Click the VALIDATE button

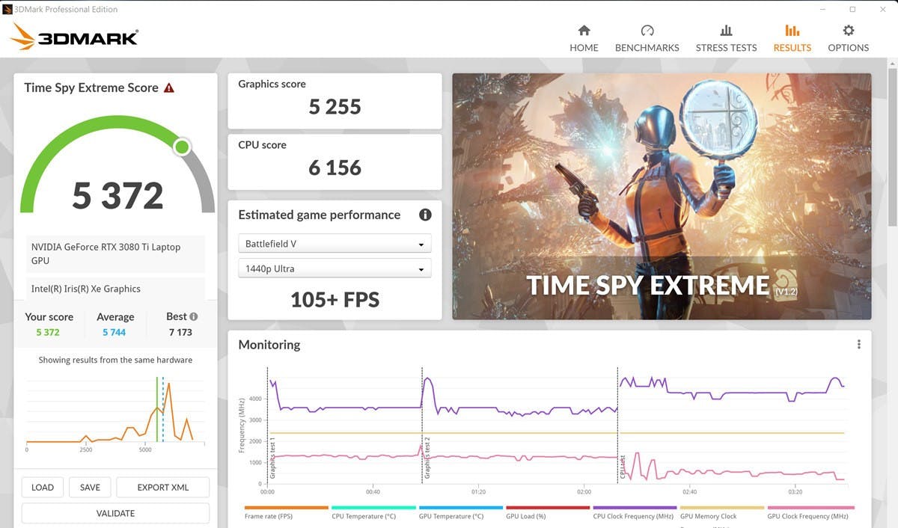[x=115, y=513]
